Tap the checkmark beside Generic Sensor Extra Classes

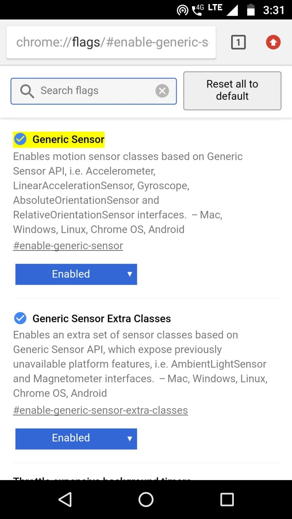(x=20, y=318)
